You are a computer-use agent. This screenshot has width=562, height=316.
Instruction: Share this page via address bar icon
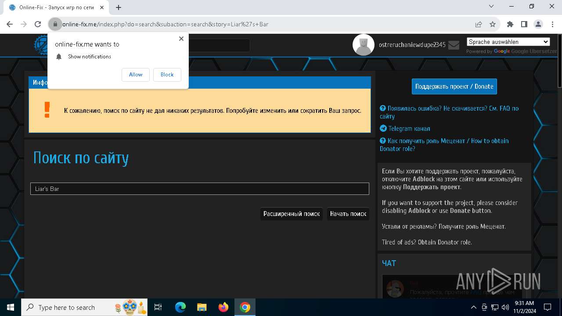point(479,24)
